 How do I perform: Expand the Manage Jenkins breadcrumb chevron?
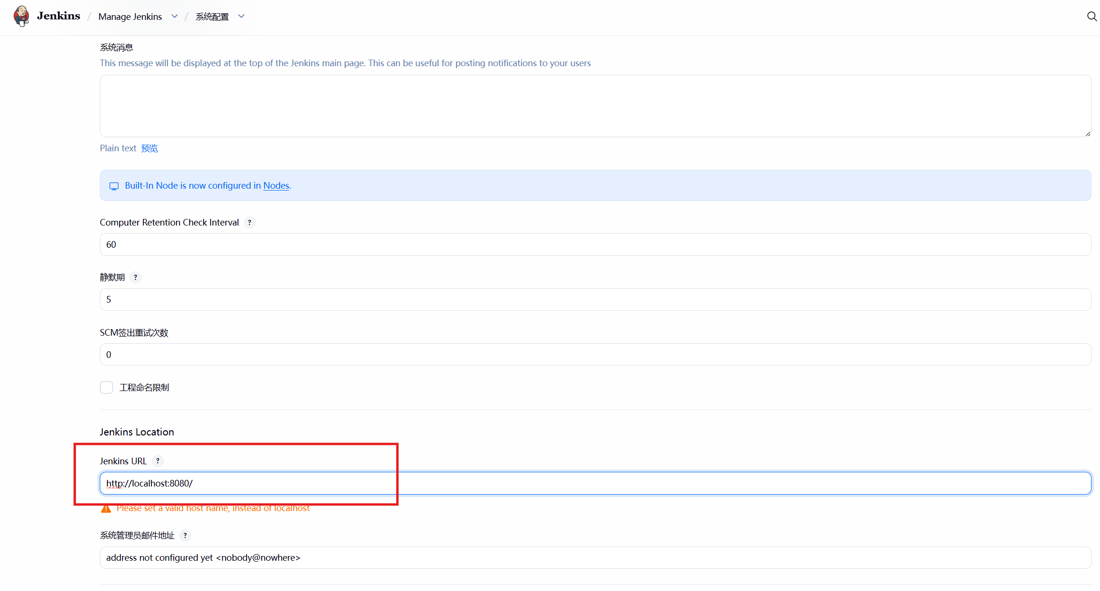tap(175, 17)
